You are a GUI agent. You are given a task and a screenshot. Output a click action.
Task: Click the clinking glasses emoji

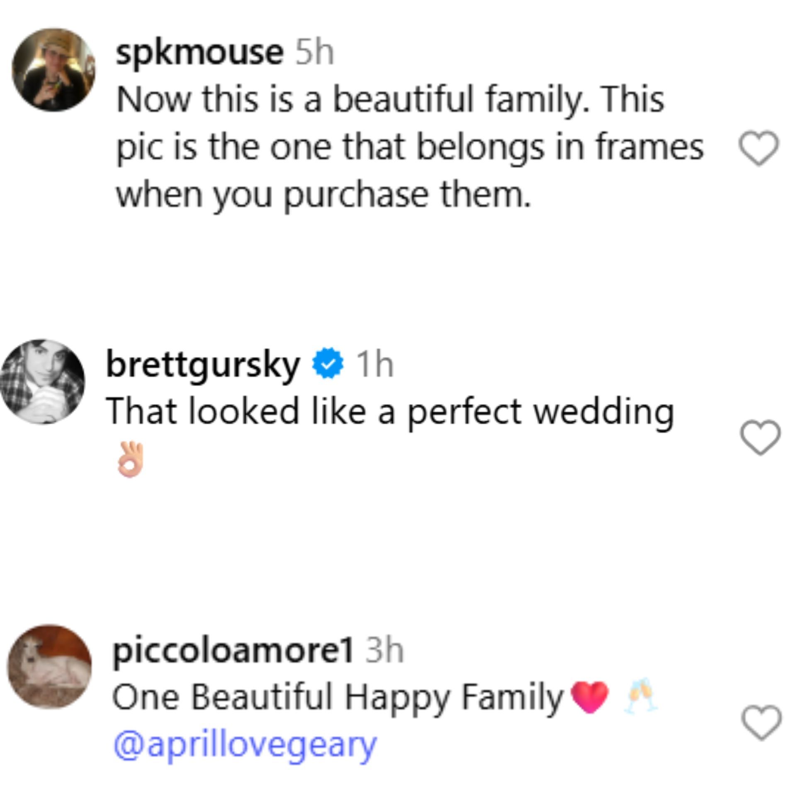[x=641, y=696]
